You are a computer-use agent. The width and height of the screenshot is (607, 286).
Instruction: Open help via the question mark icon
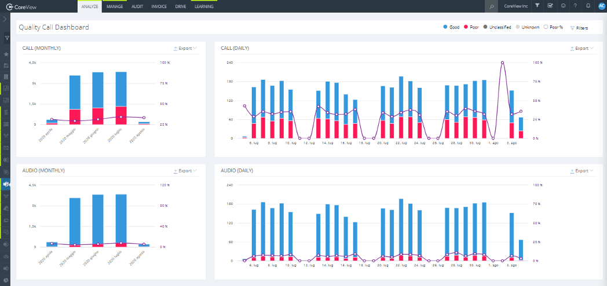(x=575, y=6)
